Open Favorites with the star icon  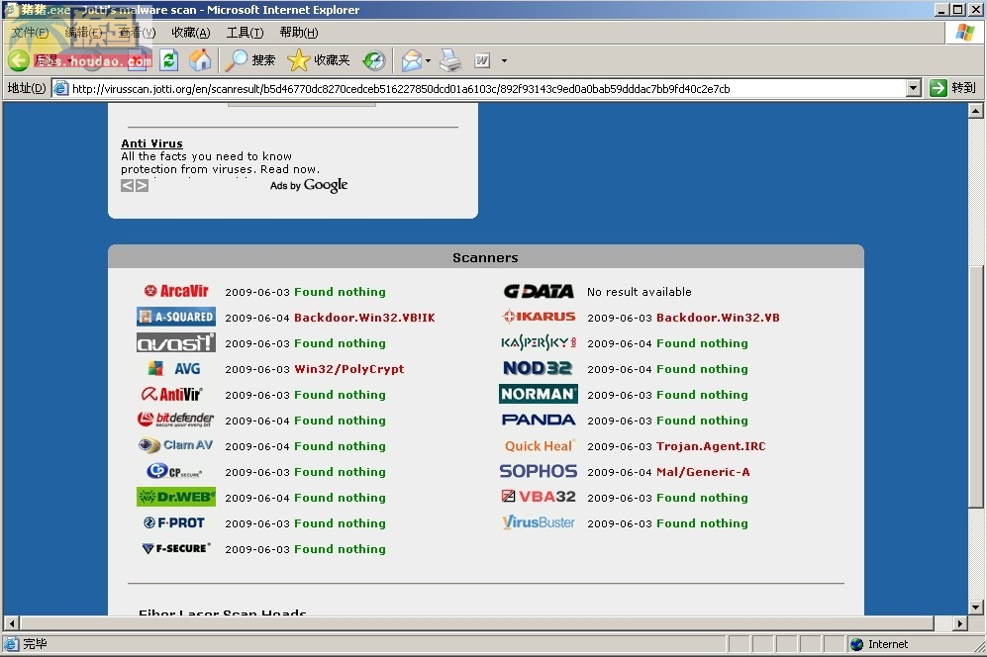pyautogui.click(x=319, y=60)
